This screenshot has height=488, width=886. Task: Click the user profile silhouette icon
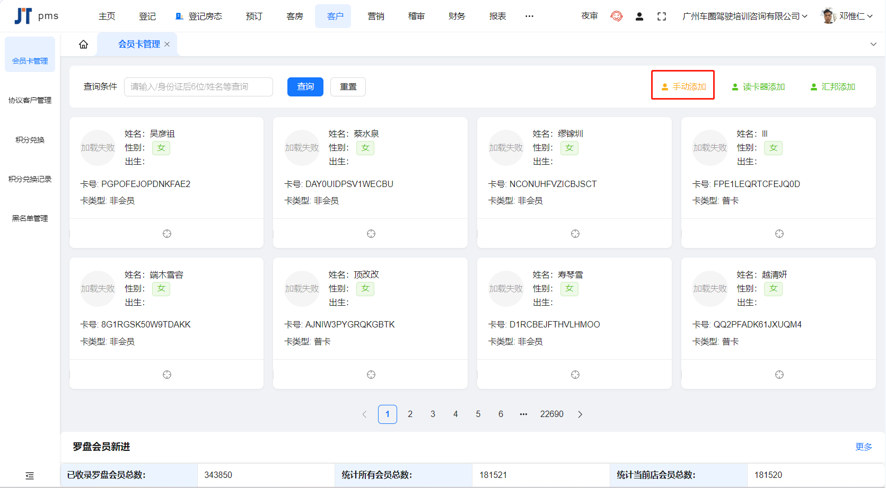point(639,16)
